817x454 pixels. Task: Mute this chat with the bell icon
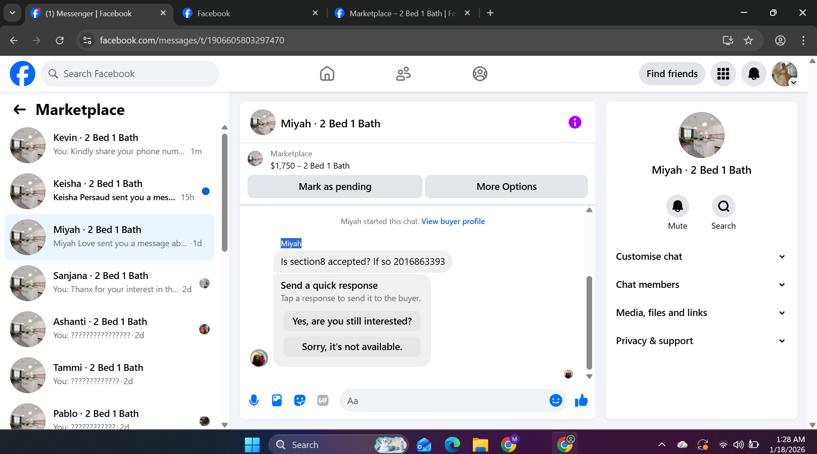[677, 207]
